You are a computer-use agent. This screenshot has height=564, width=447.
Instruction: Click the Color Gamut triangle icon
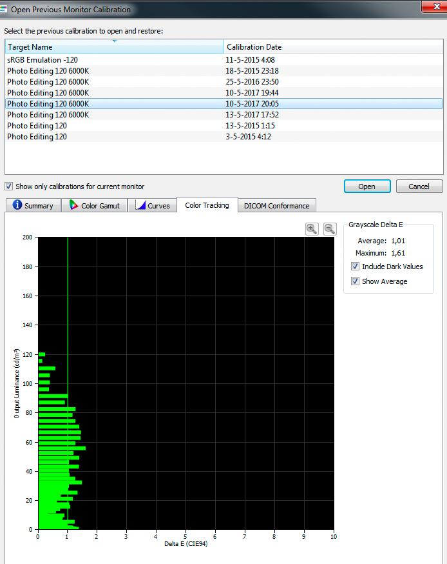(73, 205)
